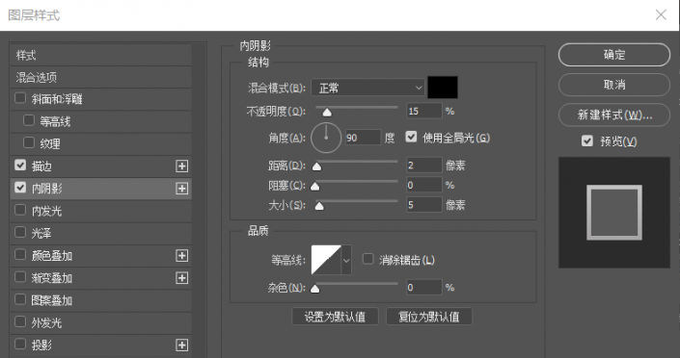Toggle the 预览 preview checkbox
This screenshot has height=358, width=680.
click(587, 141)
